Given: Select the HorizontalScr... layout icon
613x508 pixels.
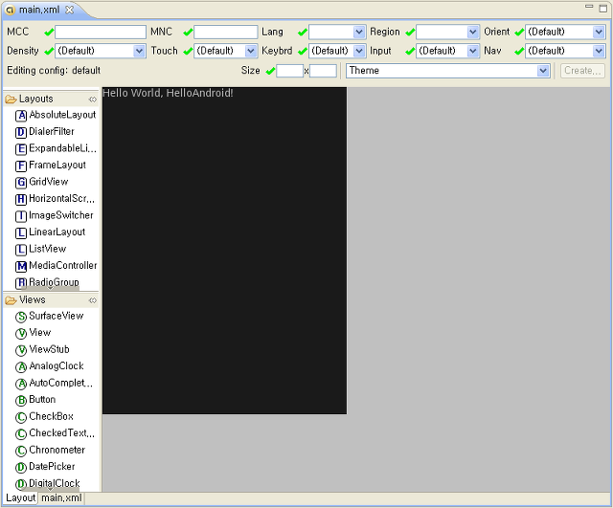Looking at the screenshot, I should (21, 200).
